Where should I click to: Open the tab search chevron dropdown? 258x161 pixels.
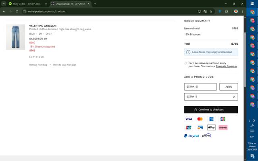click(4, 4)
